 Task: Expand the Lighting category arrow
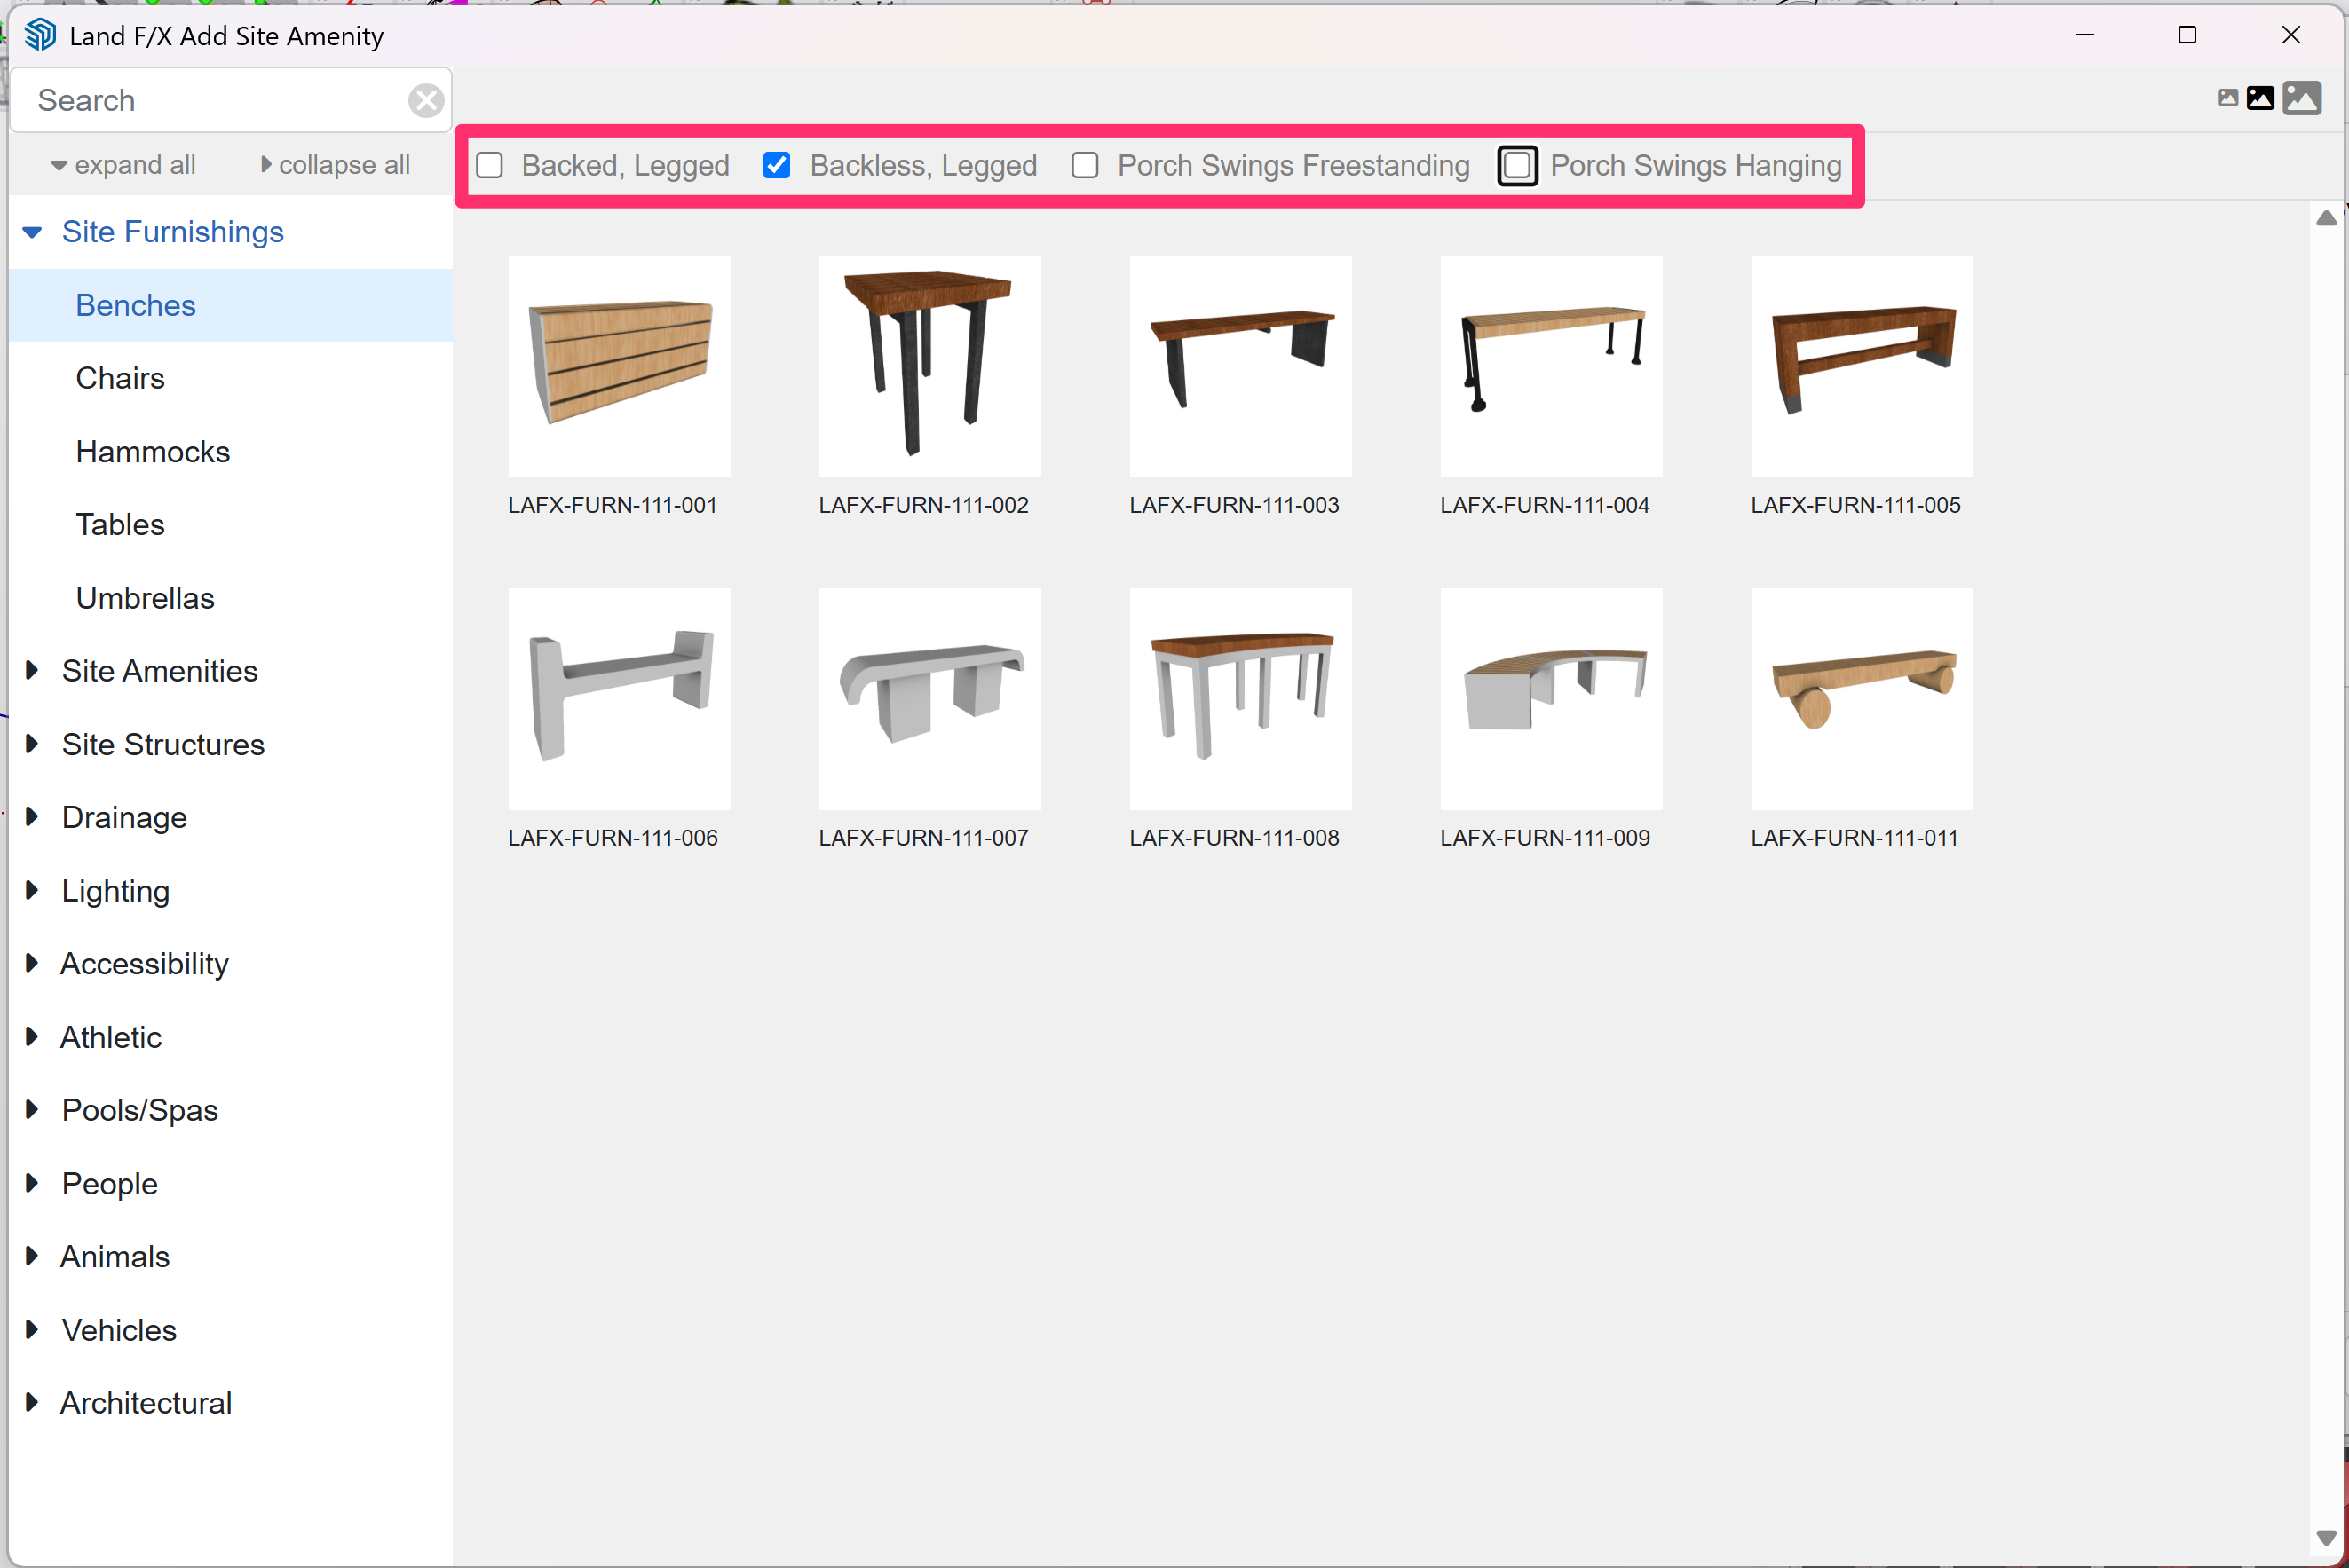click(32, 890)
